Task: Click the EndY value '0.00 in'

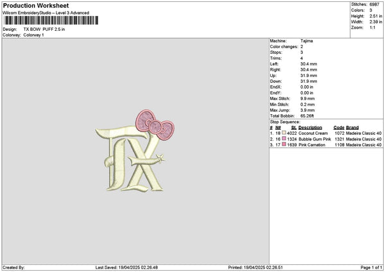Action: click(x=307, y=93)
